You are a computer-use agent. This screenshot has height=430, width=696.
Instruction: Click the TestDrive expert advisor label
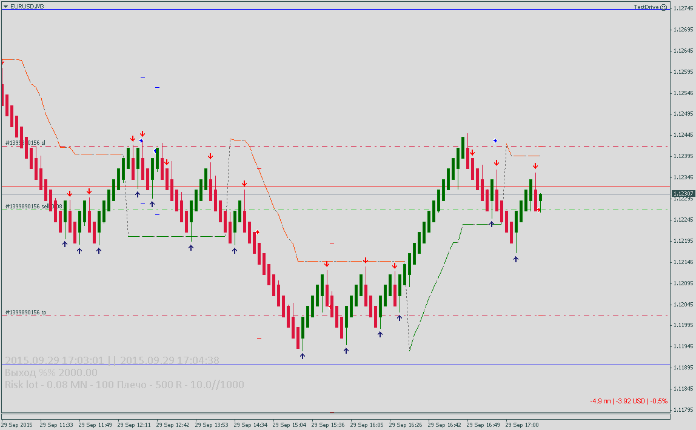point(646,7)
